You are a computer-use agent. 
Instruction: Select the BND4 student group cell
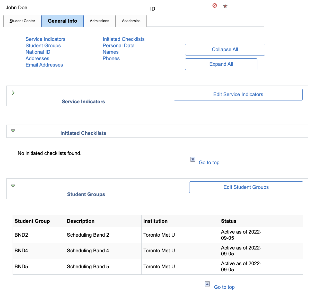(x=21, y=251)
